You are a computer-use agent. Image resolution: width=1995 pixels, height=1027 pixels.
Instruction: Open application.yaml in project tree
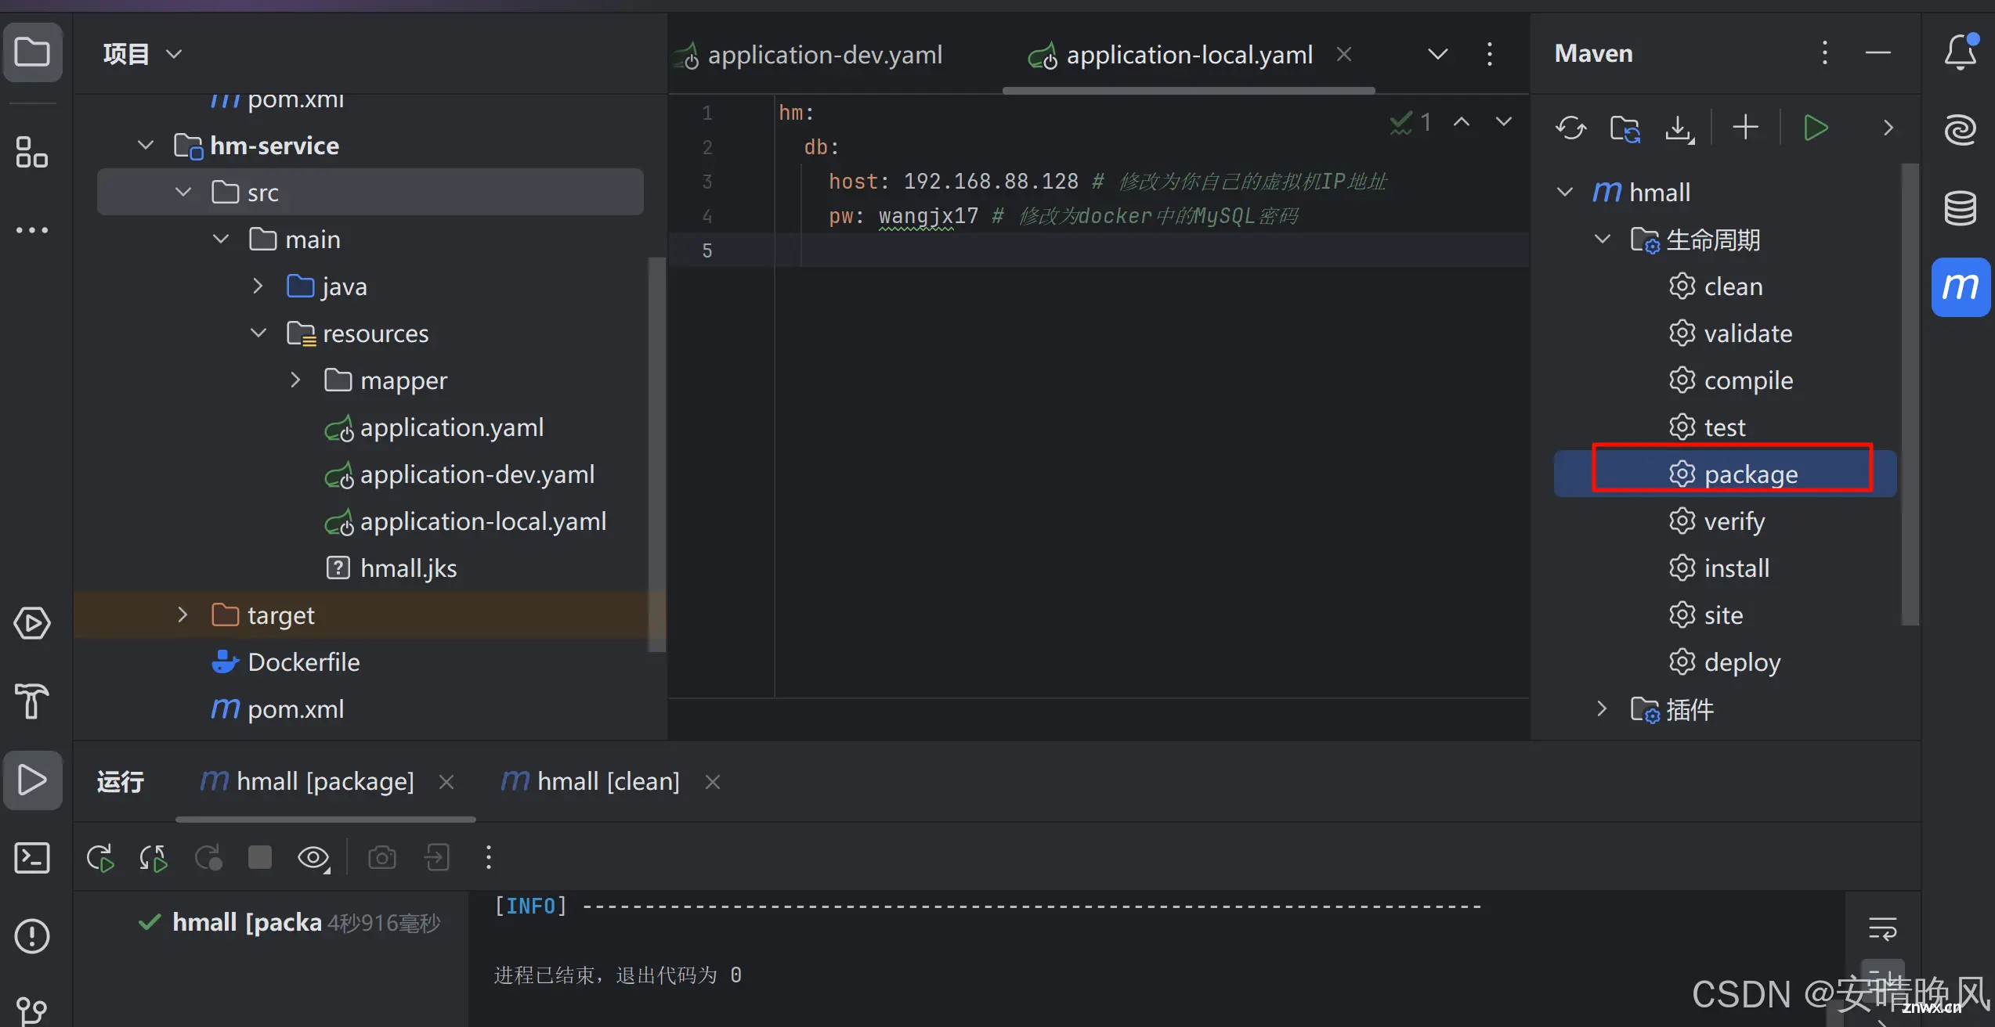pyautogui.click(x=434, y=427)
